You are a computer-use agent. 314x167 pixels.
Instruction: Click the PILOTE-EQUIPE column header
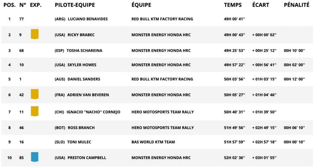coord(75,5)
